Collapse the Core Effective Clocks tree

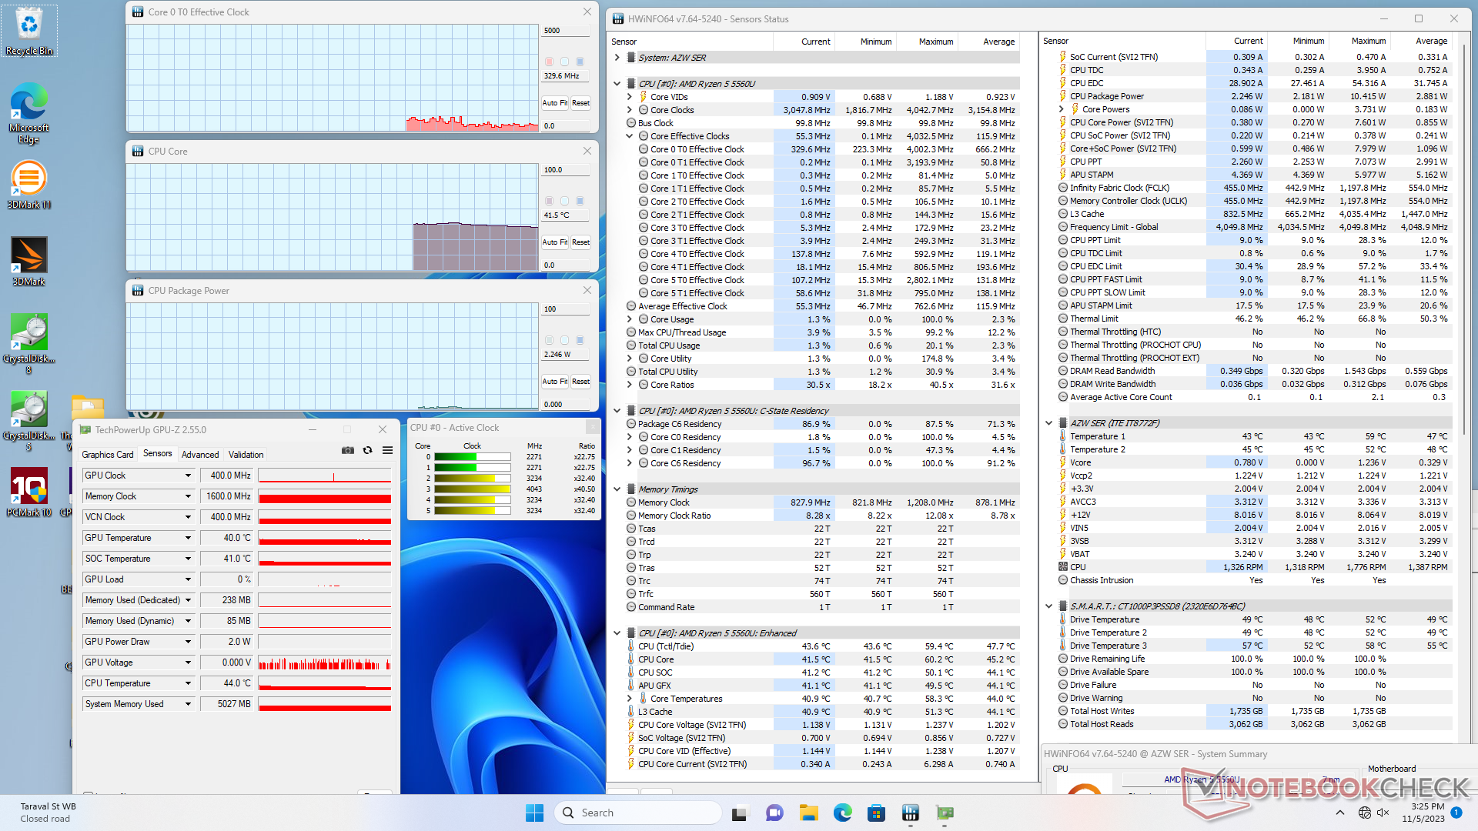pos(630,136)
